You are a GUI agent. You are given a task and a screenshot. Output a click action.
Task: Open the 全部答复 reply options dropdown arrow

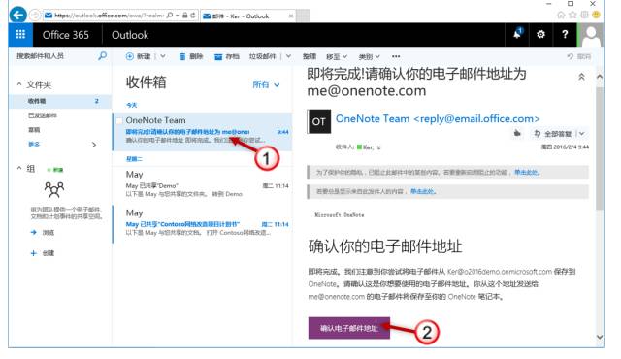click(x=581, y=134)
